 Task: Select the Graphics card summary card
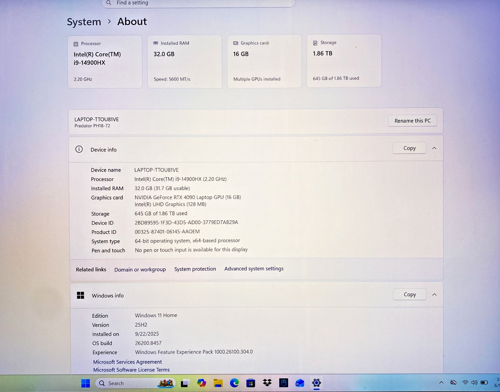pyautogui.click(x=264, y=61)
